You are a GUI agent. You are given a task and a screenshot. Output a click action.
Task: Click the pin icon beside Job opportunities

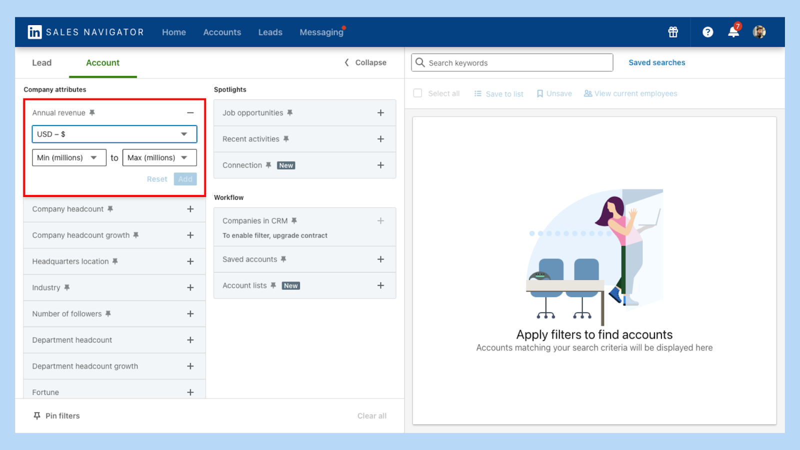coord(289,113)
